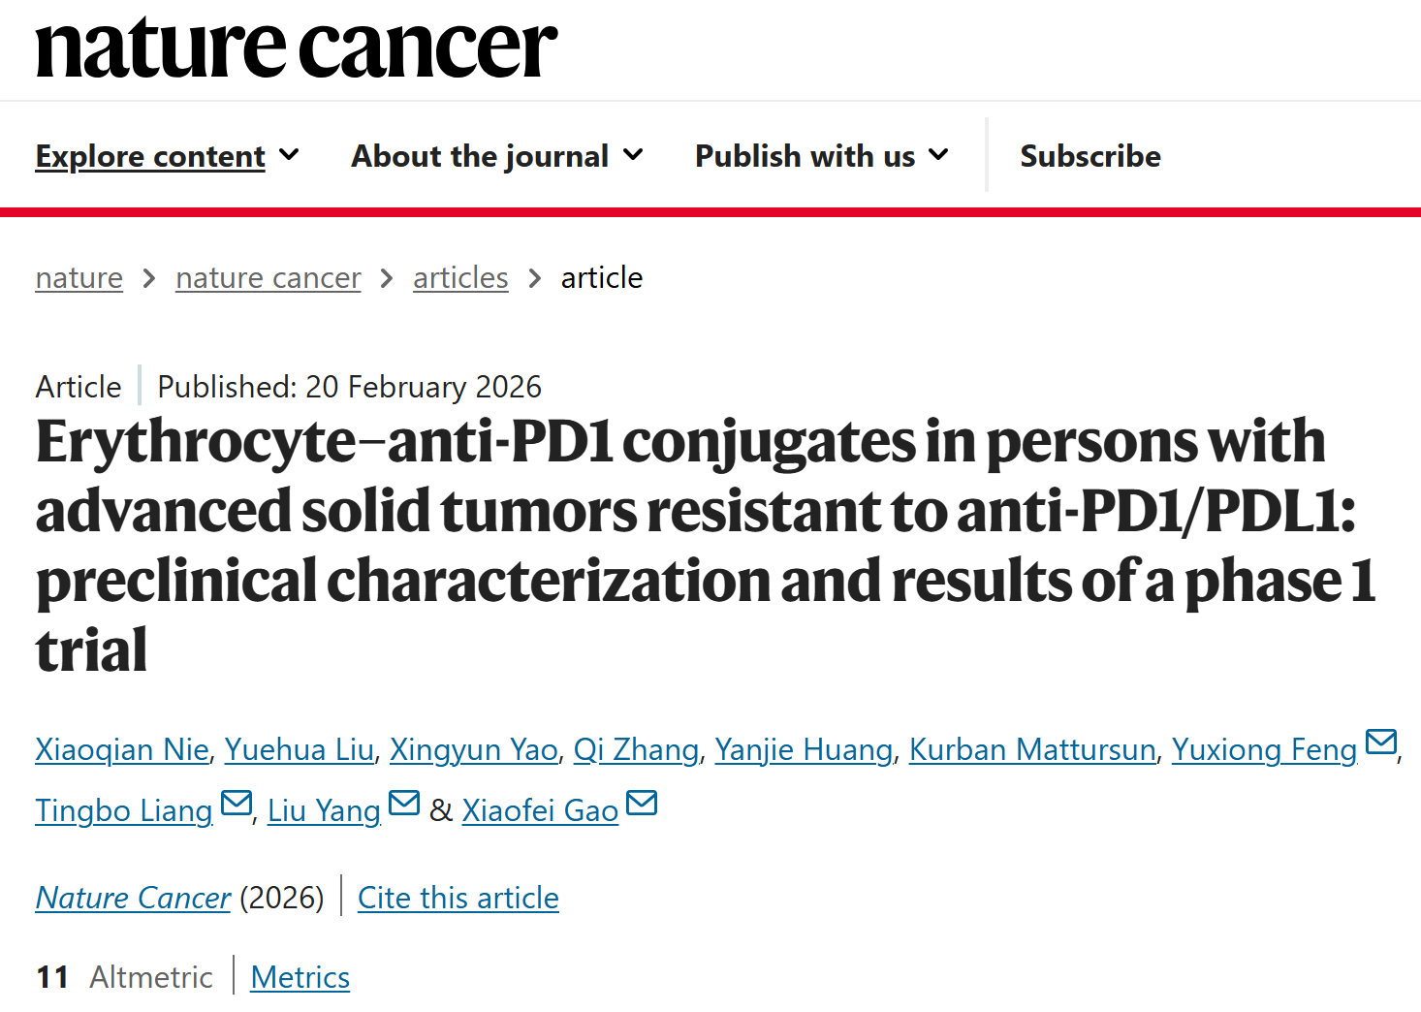
Task: Navigate to the articles breadcrumb
Action: pos(460,278)
